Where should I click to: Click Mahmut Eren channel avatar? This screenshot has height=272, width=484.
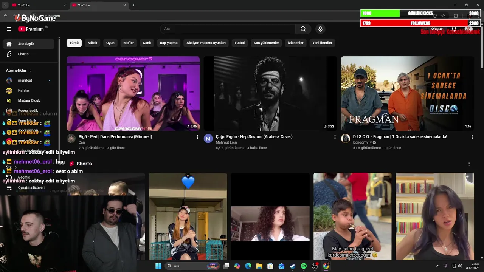[208, 139]
